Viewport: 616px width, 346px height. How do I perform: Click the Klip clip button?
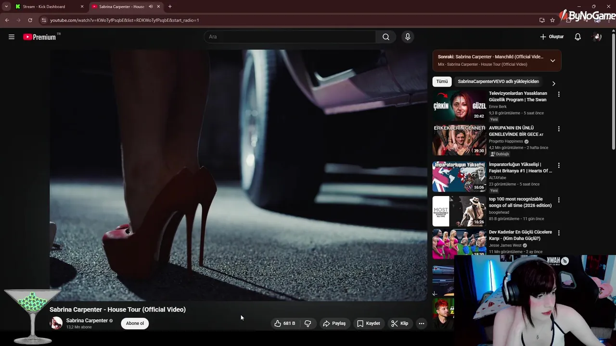pyautogui.click(x=400, y=323)
